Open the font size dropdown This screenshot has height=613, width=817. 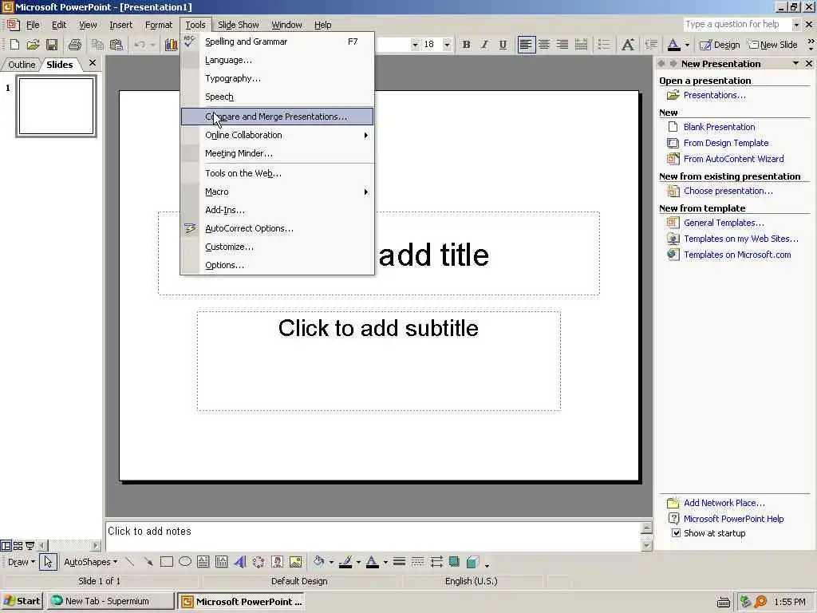[447, 45]
